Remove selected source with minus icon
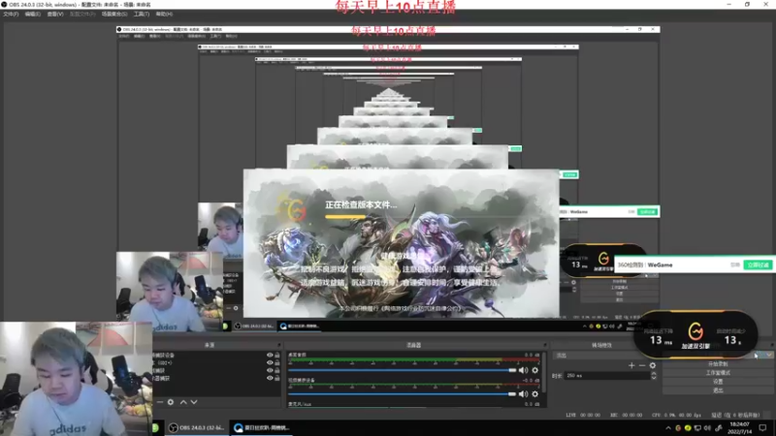 [x=160, y=402]
